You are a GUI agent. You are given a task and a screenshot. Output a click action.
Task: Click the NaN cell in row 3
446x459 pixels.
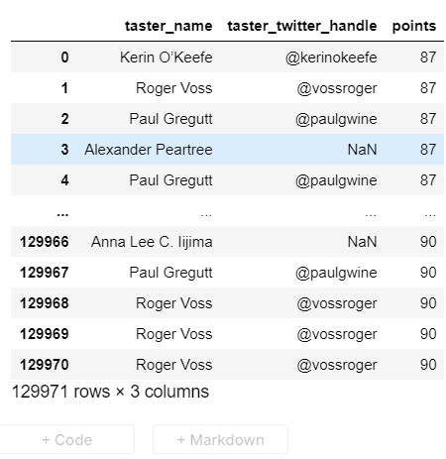click(362, 150)
